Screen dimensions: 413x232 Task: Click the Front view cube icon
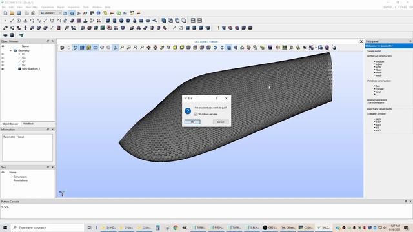click(175, 48)
